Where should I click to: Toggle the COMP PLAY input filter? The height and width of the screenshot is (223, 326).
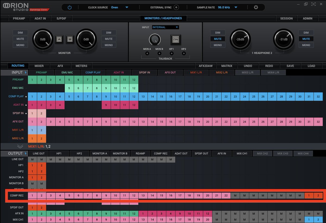tap(93, 72)
